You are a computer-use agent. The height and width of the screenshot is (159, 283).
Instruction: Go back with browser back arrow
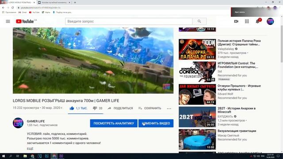coord(3,8)
